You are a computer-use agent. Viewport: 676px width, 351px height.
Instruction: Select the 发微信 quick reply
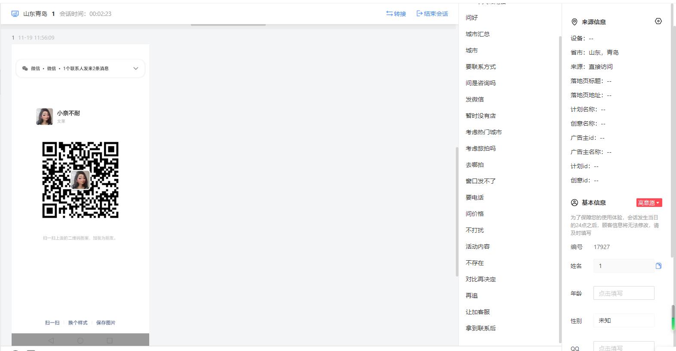(x=475, y=99)
